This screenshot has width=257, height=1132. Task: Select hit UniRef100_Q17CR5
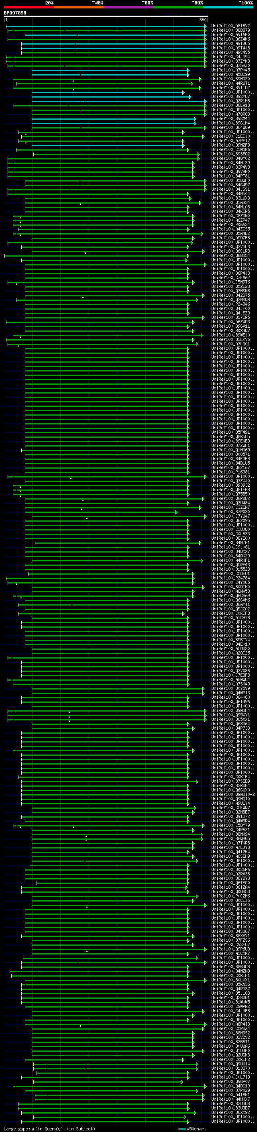pos(230,318)
